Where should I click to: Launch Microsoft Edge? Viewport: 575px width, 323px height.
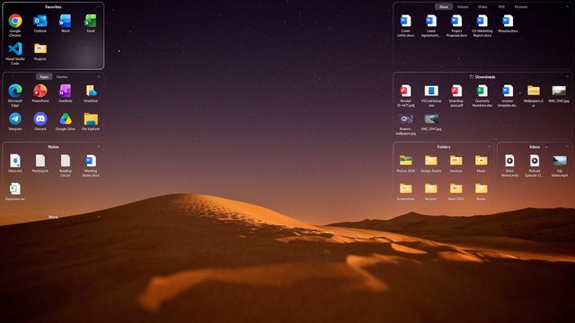click(15, 91)
